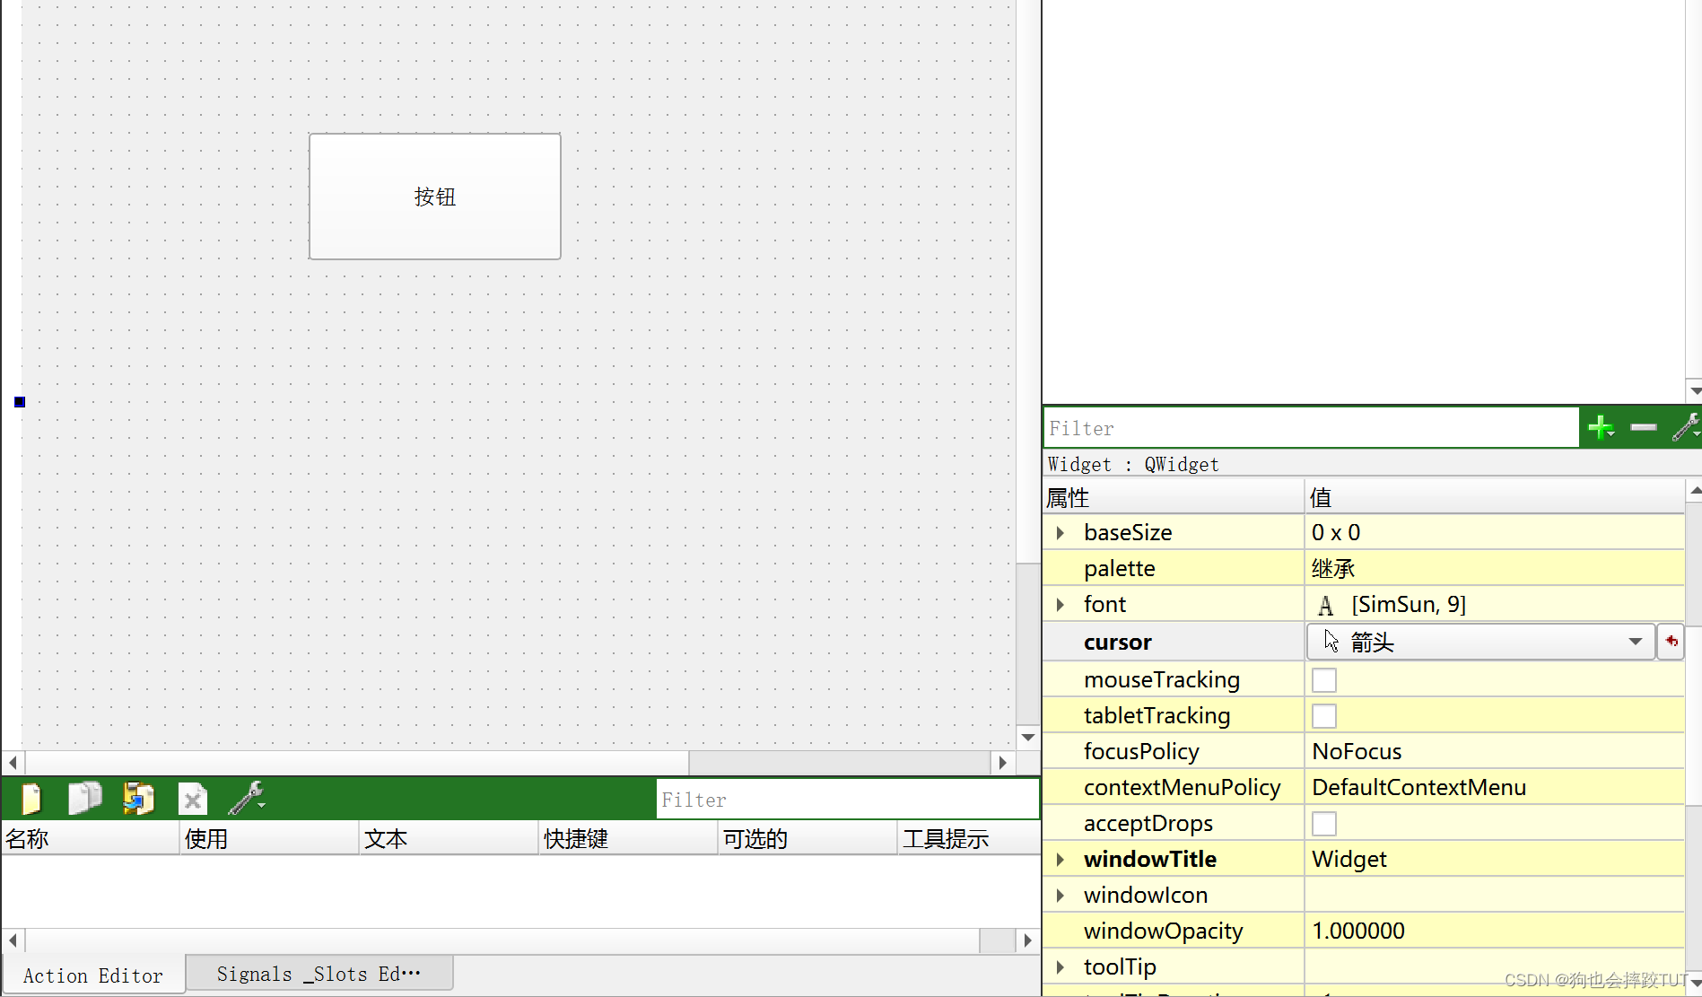This screenshot has height=997, width=1702.
Task: Switch to Action Editor tab
Action: coord(93,975)
